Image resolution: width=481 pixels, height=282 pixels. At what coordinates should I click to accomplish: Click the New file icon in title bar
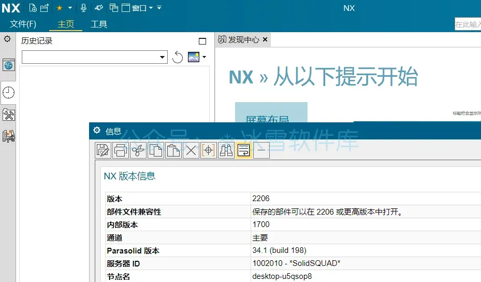coord(33,8)
